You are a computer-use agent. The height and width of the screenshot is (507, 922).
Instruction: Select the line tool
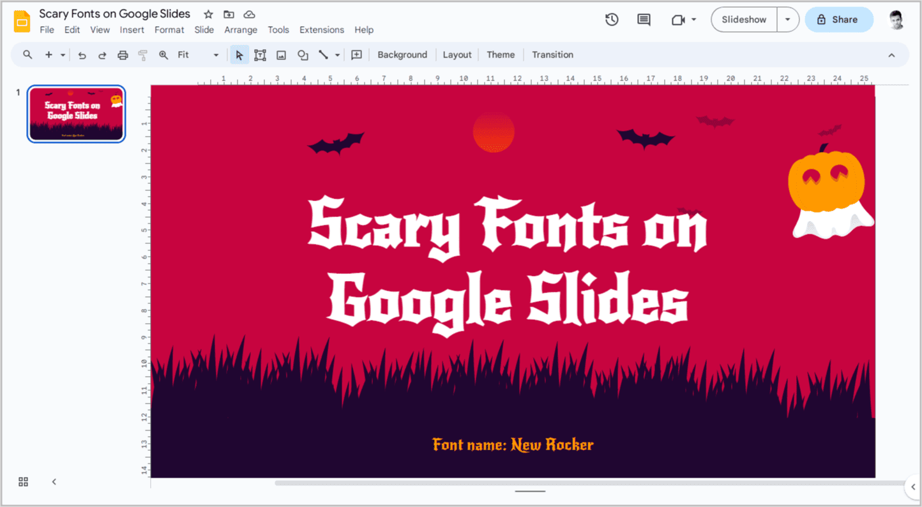click(324, 55)
